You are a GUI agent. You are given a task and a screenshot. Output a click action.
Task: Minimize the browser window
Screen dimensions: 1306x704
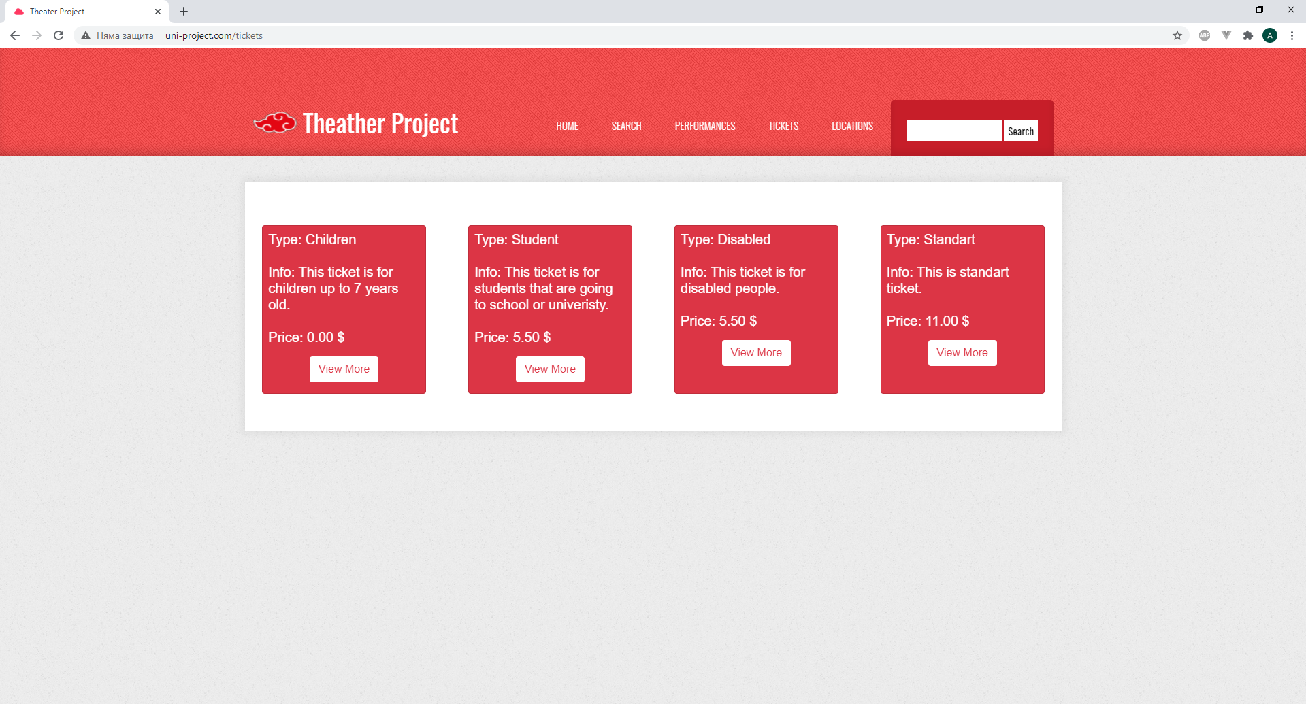(x=1228, y=10)
